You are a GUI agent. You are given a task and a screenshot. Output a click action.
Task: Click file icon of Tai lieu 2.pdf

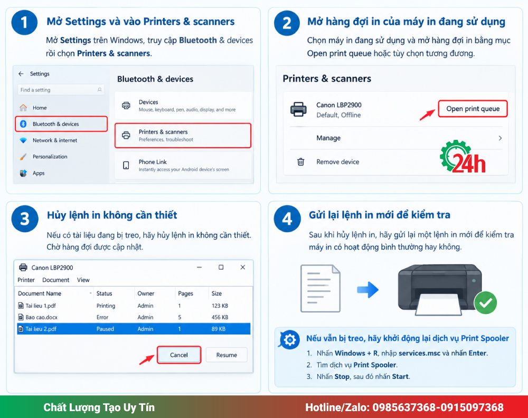coord(21,329)
